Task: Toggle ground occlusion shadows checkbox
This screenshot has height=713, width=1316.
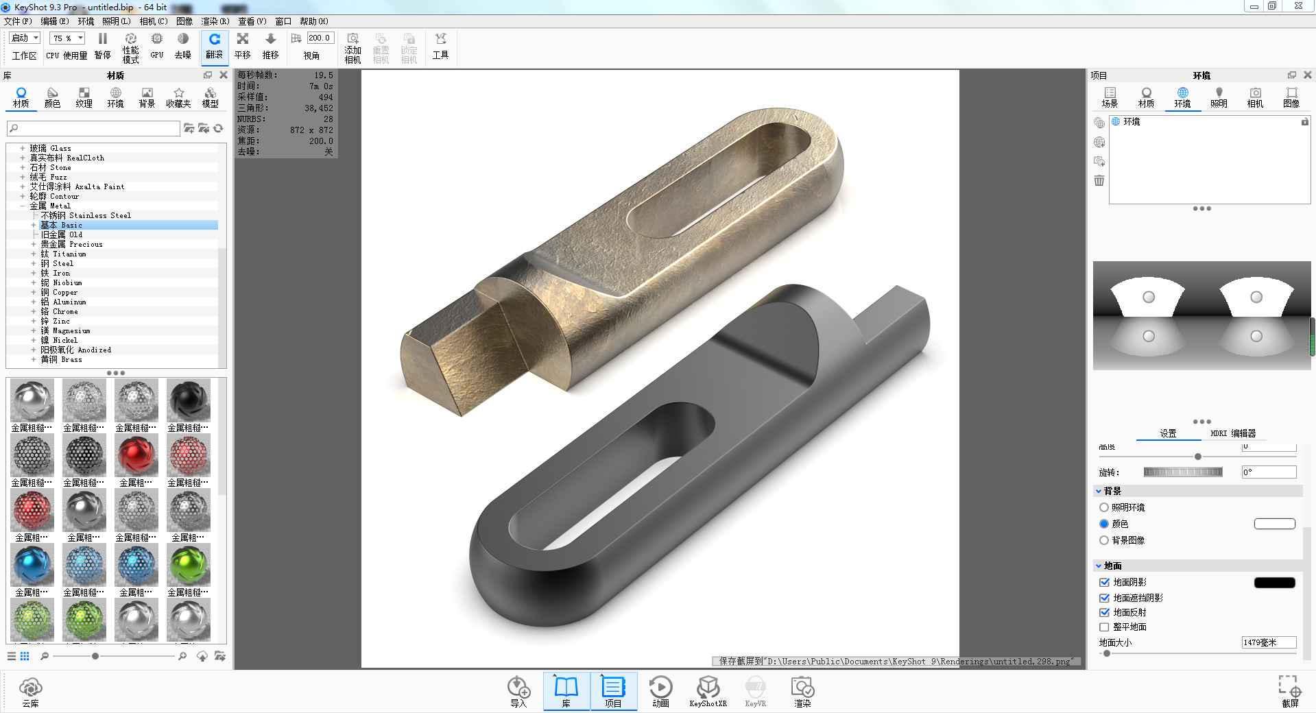Action: point(1104,598)
